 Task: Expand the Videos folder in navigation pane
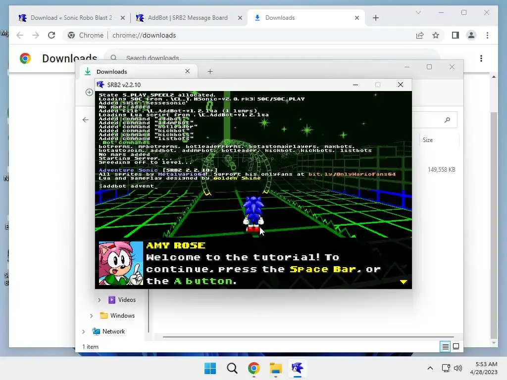click(x=99, y=300)
